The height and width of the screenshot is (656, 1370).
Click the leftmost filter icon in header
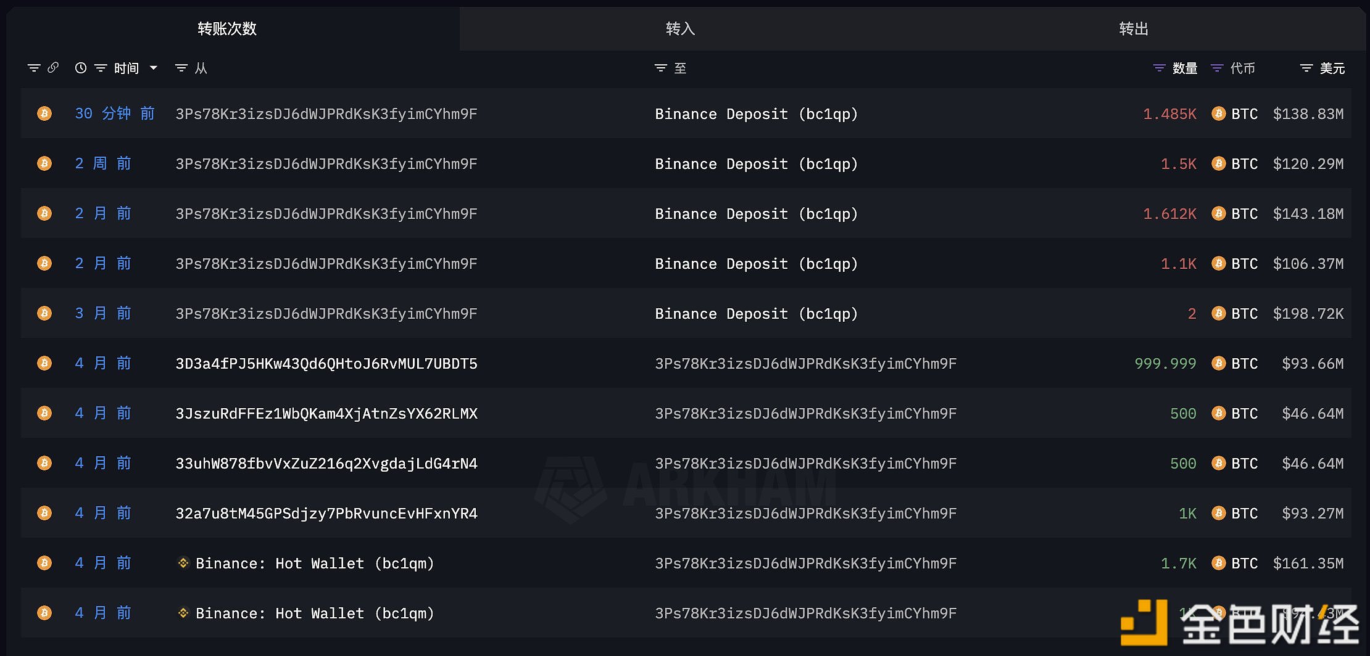click(x=34, y=68)
